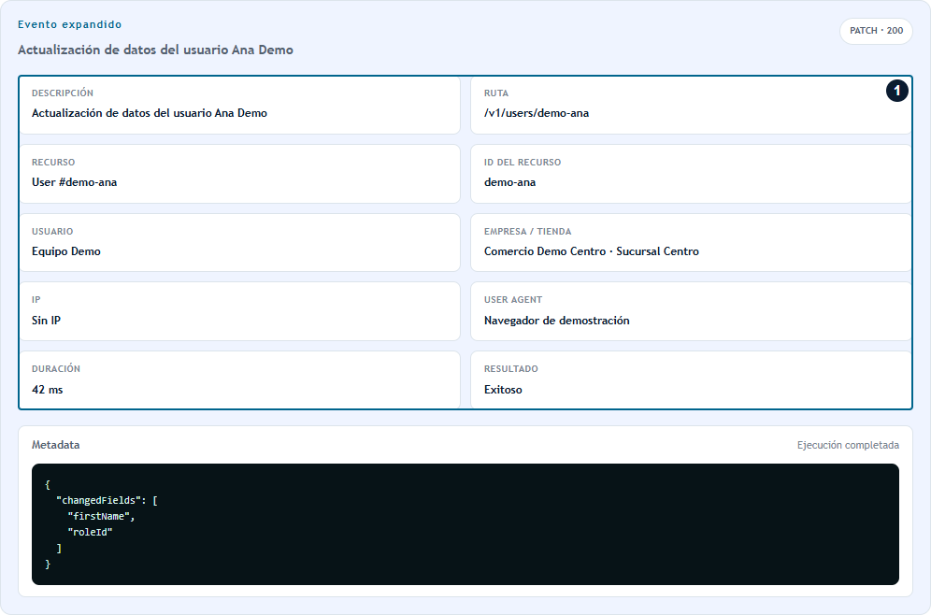The height and width of the screenshot is (615, 931).
Task: Select the 'Sin IP' value
Action: pos(47,321)
